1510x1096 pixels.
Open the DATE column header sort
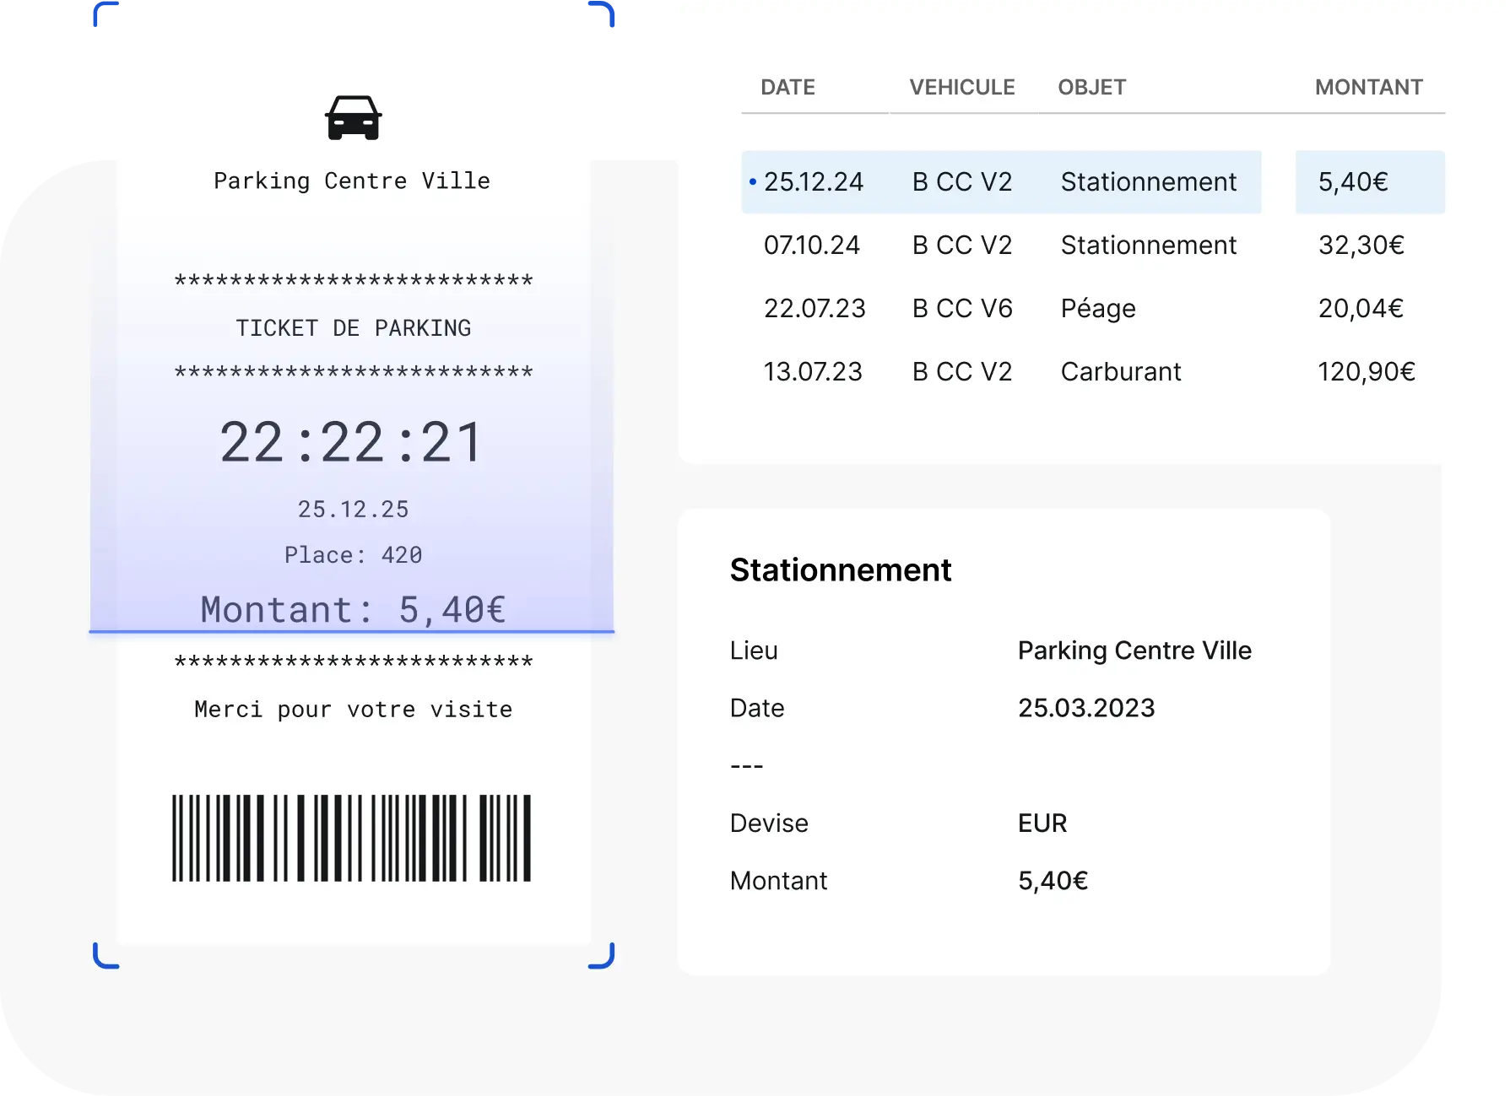[788, 87]
